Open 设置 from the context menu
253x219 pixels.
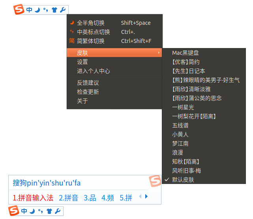click(82, 62)
